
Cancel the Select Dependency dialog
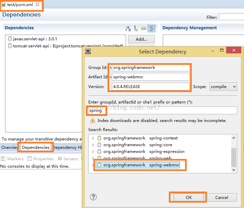222,197
